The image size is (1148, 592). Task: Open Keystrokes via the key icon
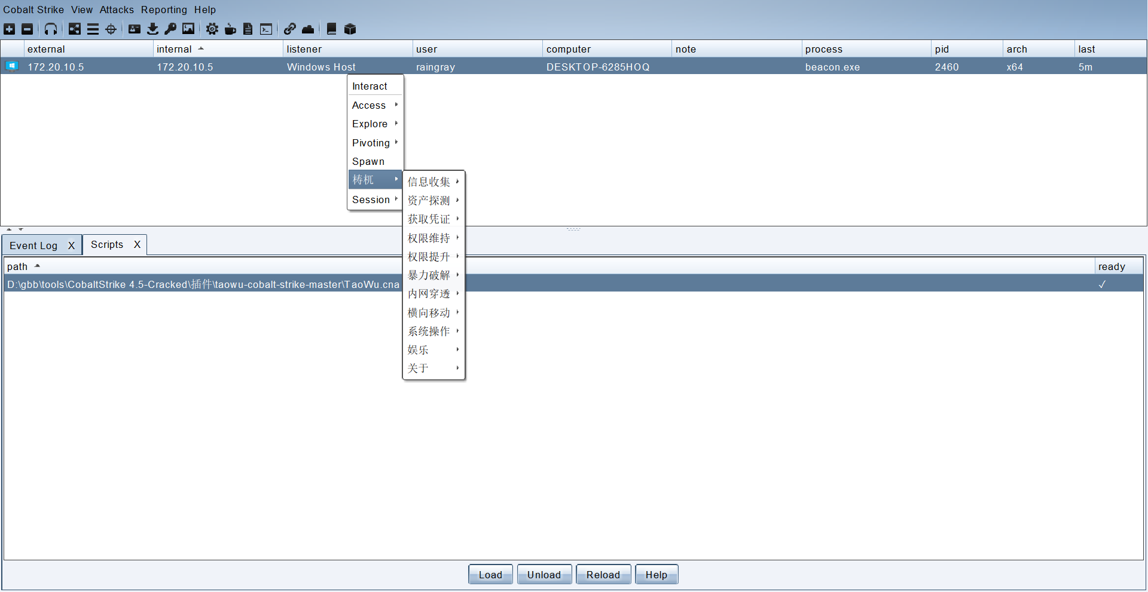point(170,29)
